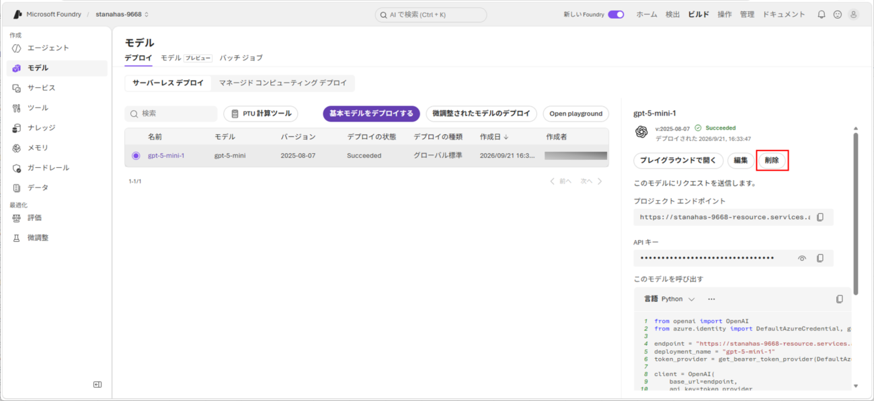Copy the project endpoint URL
Screen dimensions: 874x401
click(x=820, y=217)
